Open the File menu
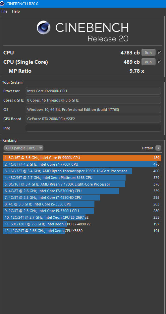Screen dimensions: 166x314 (x=4, y=11)
